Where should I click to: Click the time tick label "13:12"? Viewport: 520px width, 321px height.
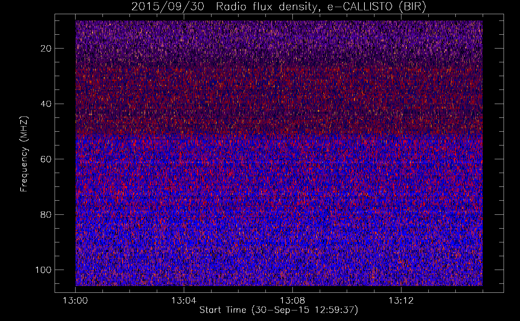click(x=401, y=301)
